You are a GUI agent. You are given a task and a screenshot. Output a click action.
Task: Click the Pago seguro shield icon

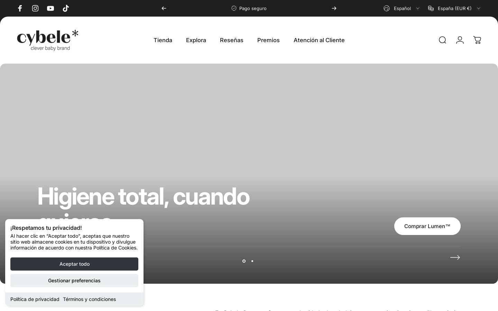pos(234,8)
